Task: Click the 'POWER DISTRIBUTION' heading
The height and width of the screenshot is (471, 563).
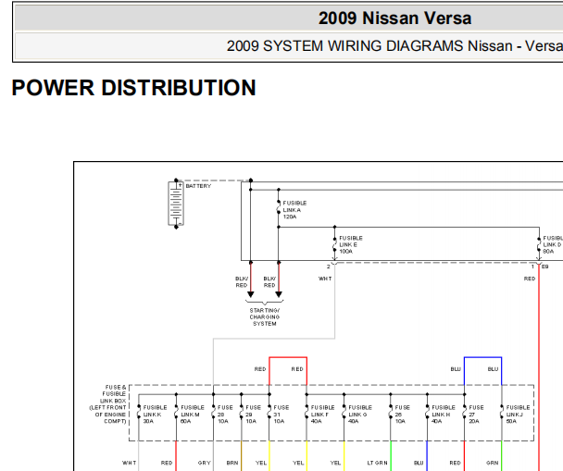Action: (133, 88)
